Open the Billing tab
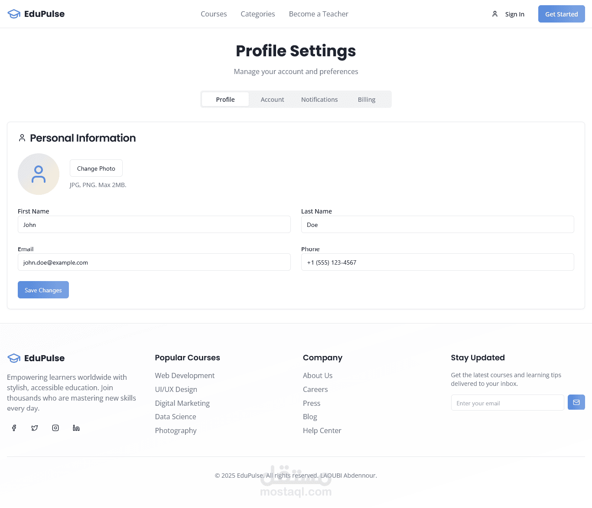Screen dimensions: 592x508 pyautogui.click(x=367, y=100)
